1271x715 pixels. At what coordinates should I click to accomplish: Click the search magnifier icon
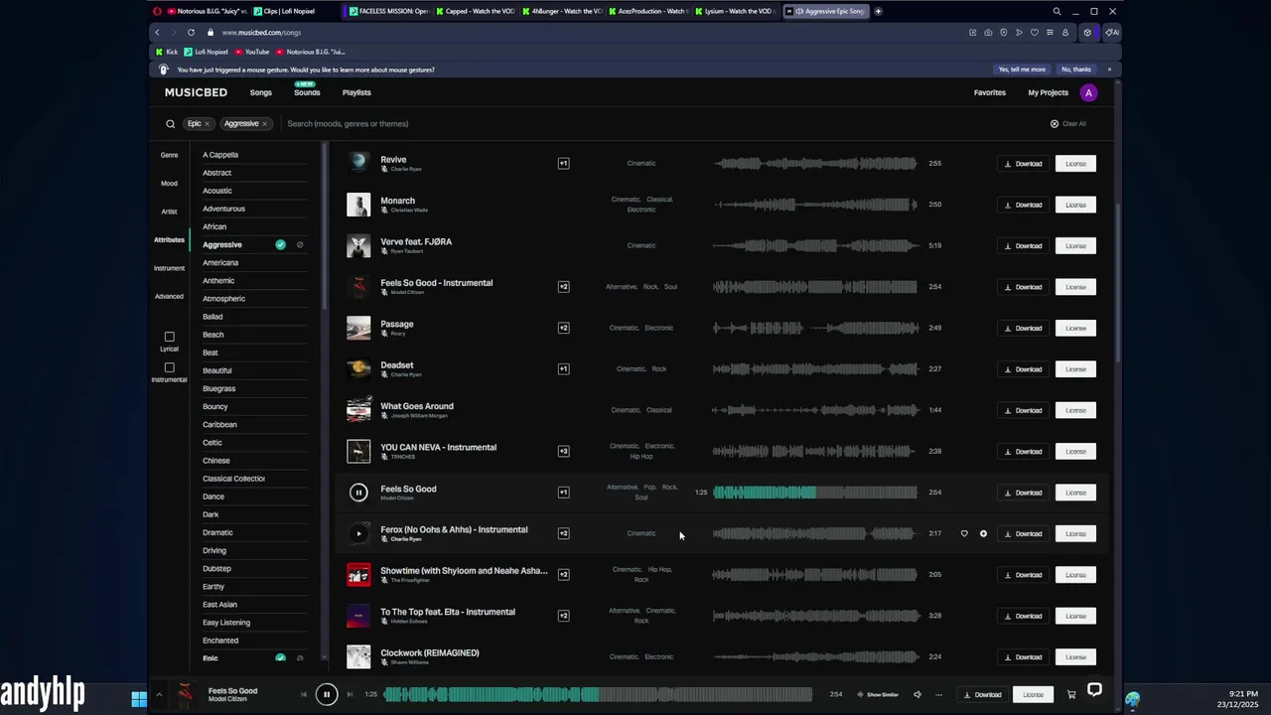point(170,124)
